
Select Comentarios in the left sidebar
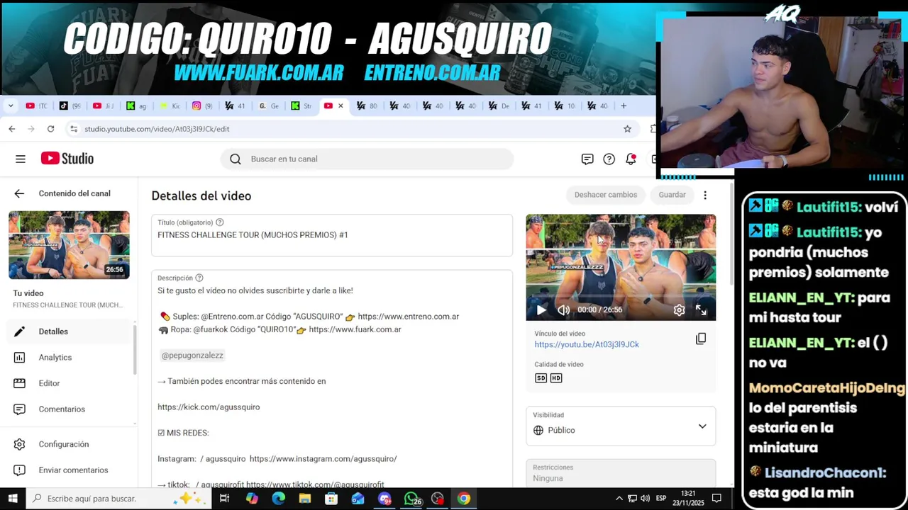[67, 409]
